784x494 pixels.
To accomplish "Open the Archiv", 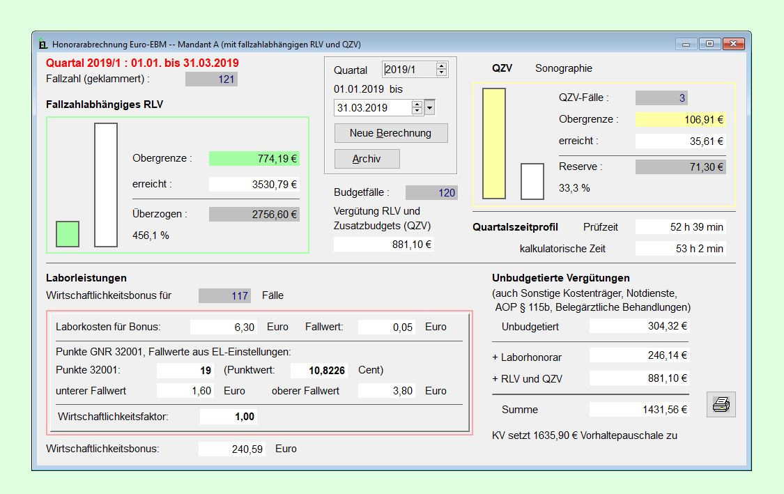I will tap(367, 159).
